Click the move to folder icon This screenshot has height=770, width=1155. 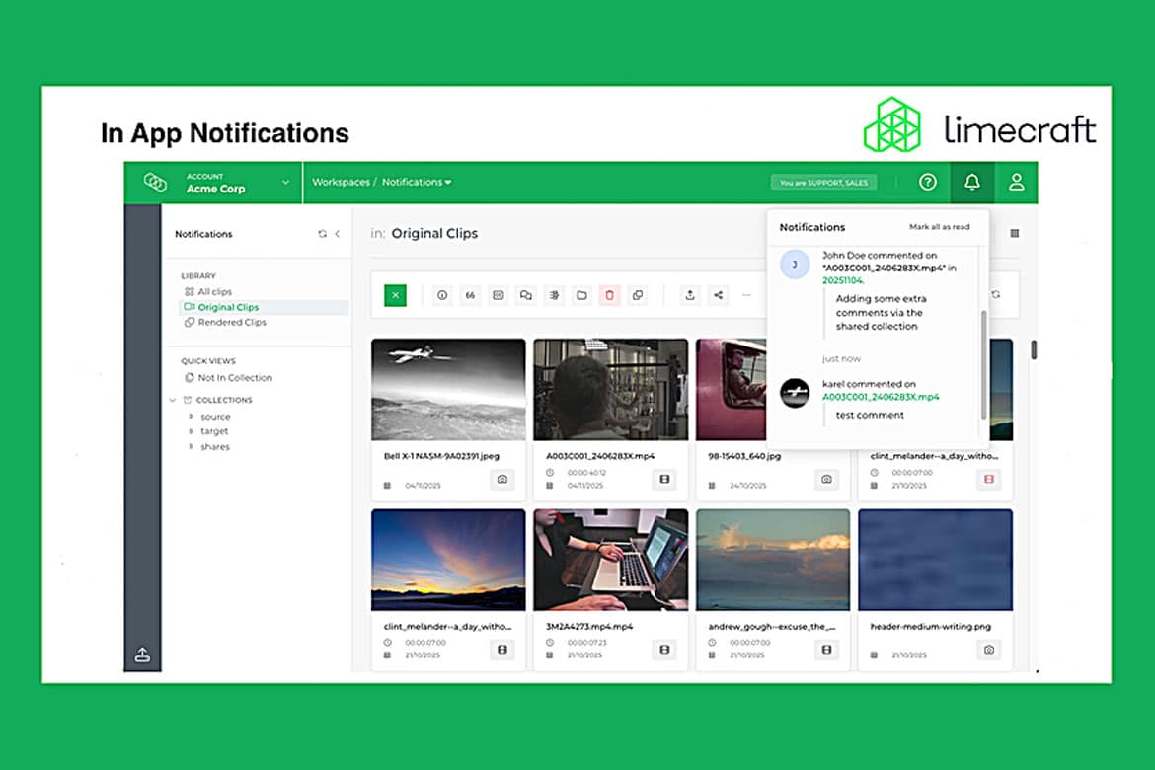click(581, 295)
